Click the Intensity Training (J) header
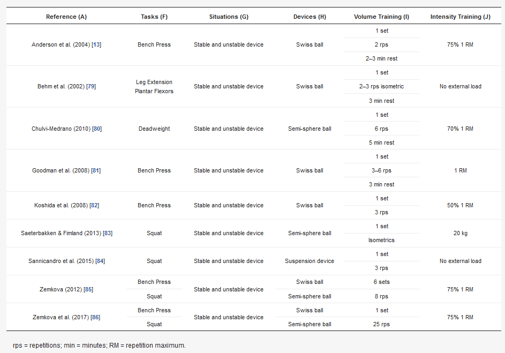This screenshot has height=353, width=505. coord(460,17)
